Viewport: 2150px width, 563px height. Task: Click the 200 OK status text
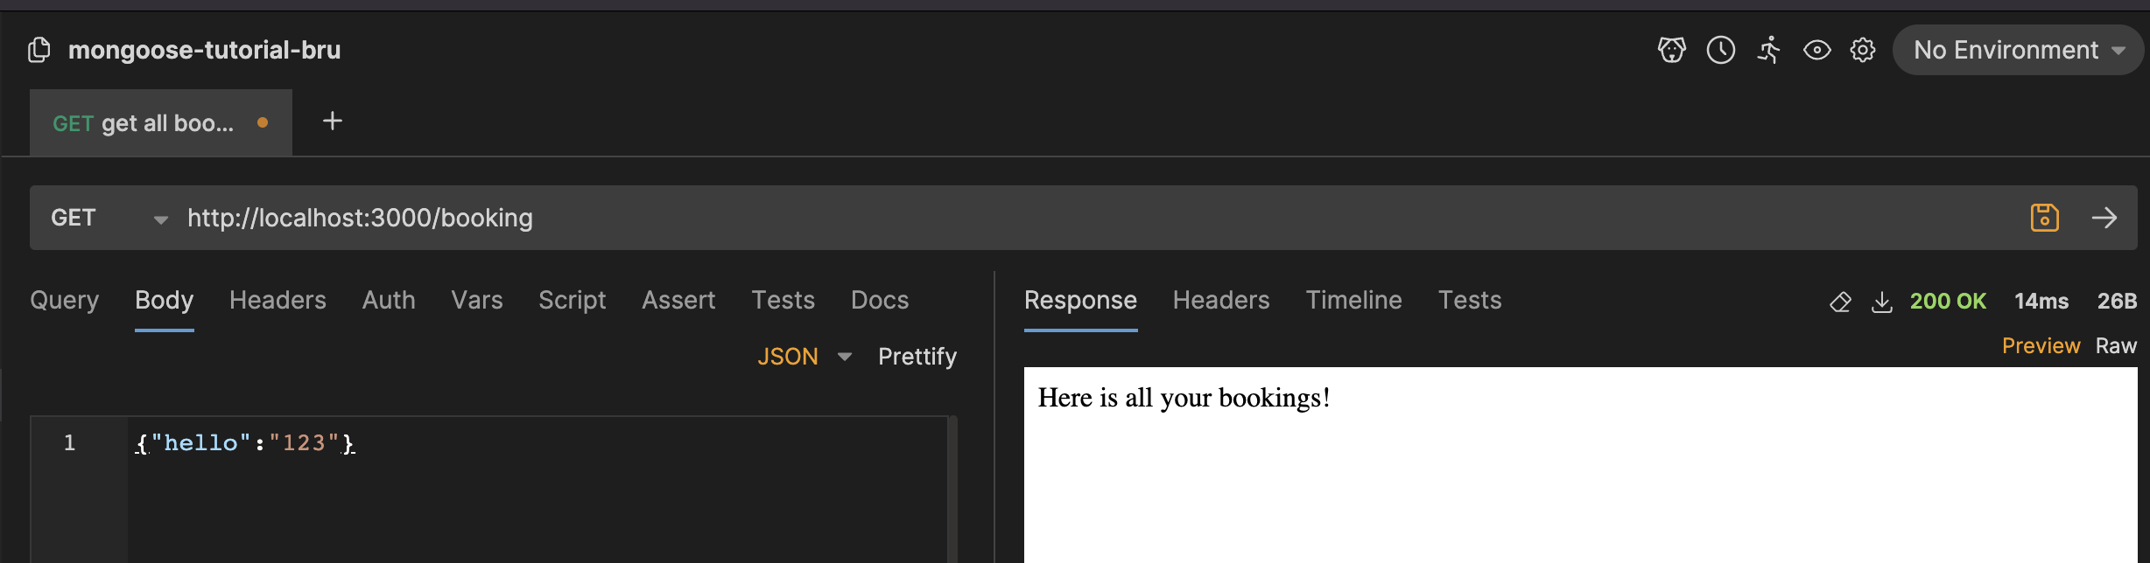1948,302
